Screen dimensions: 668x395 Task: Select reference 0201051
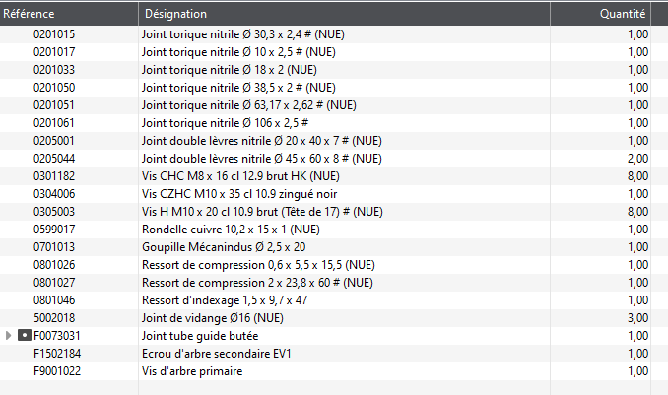click(x=54, y=105)
